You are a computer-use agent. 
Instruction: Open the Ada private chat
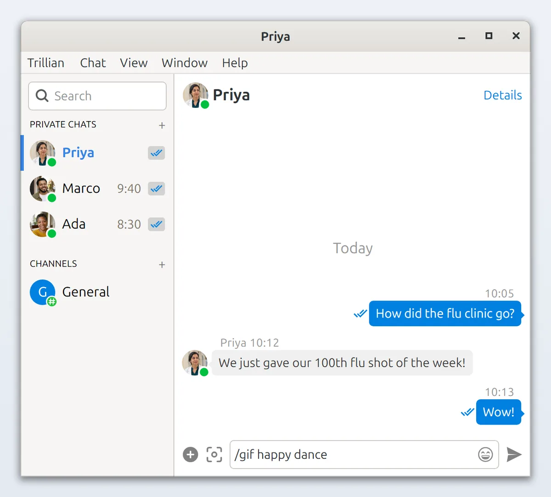click(x=97, y=224)
